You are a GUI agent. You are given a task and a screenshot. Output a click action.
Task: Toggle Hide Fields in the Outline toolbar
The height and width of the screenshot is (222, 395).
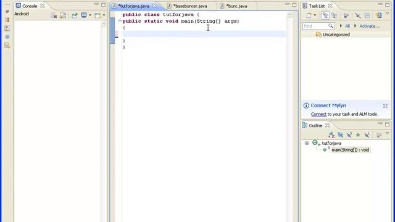[340, 135]
